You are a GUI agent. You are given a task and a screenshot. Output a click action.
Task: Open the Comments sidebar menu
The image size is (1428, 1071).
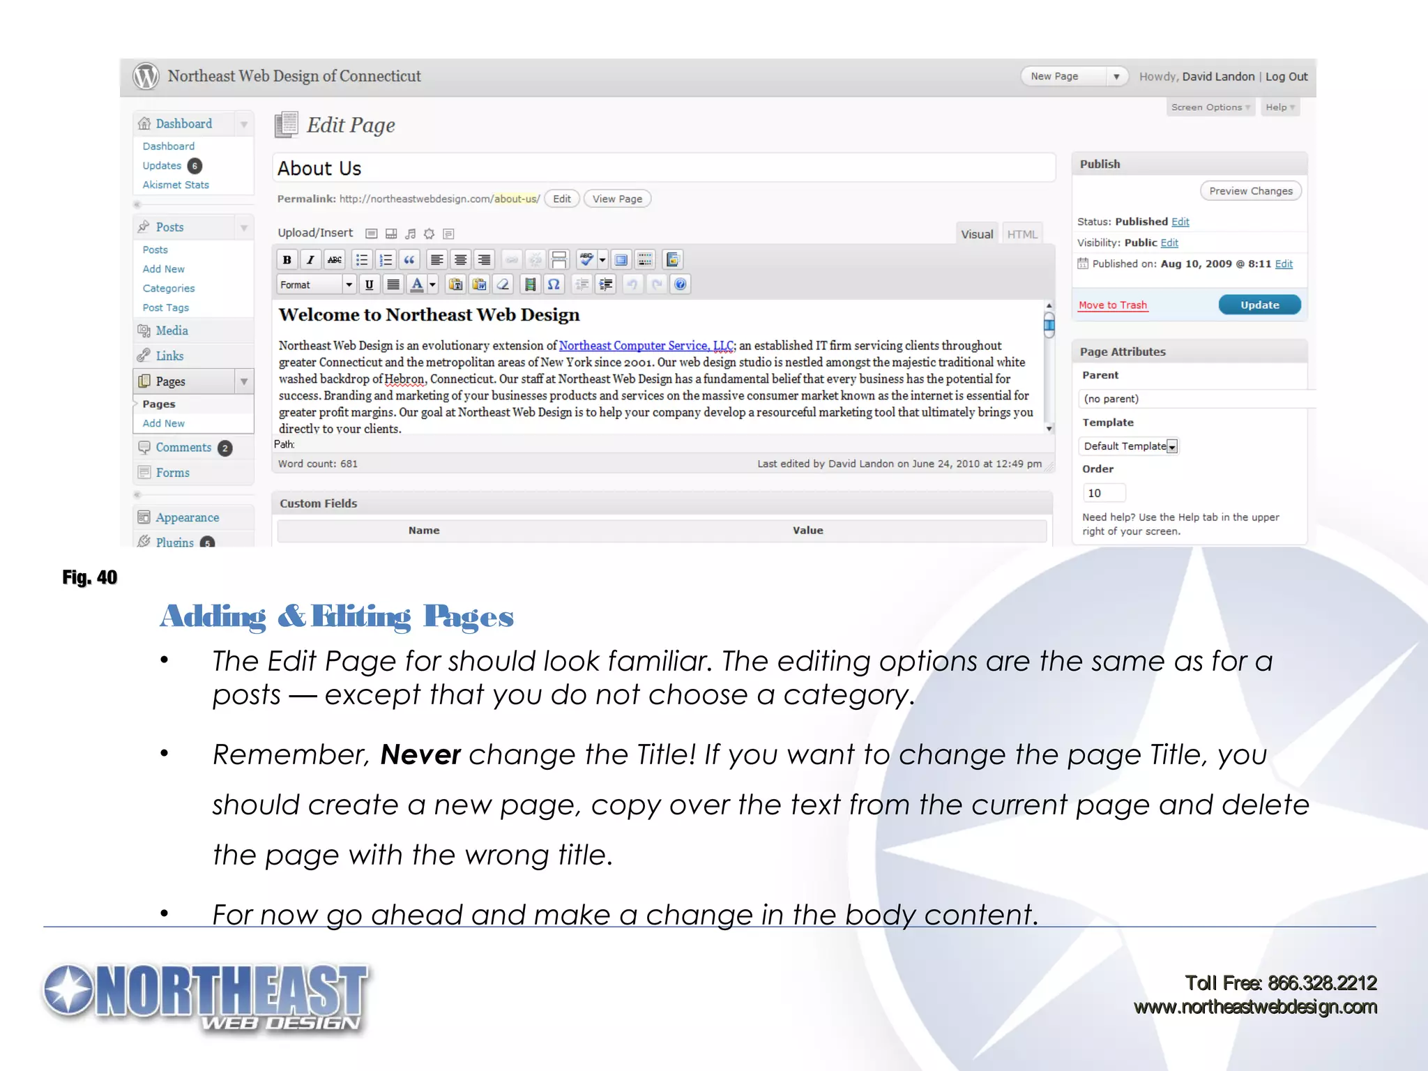coord(183,448)
